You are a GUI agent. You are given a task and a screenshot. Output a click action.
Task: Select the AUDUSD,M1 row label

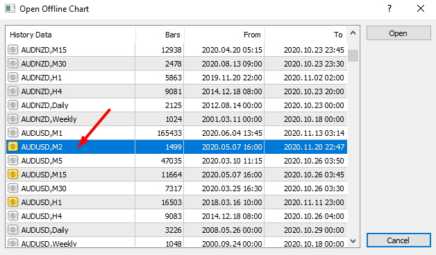pos(42,133)
